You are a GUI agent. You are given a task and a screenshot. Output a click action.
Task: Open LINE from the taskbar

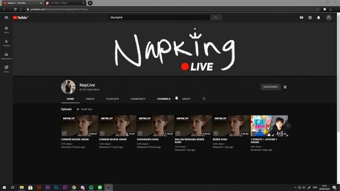pos(100,187)
